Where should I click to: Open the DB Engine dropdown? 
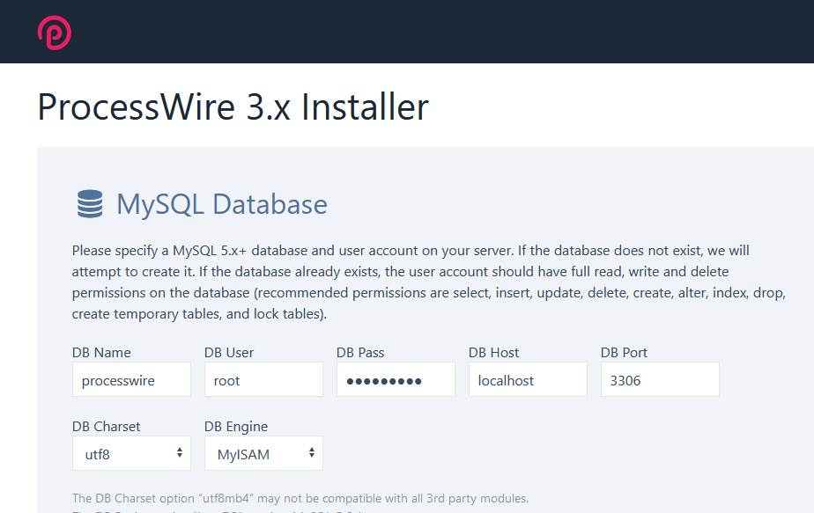(263, 454)
